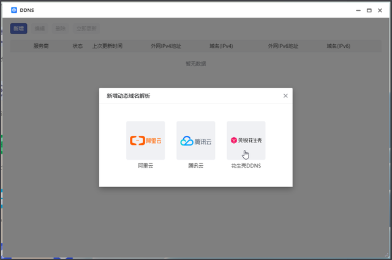
Task: Close the 新增动态域名解析 dialog
Action: tap(285, 95)
